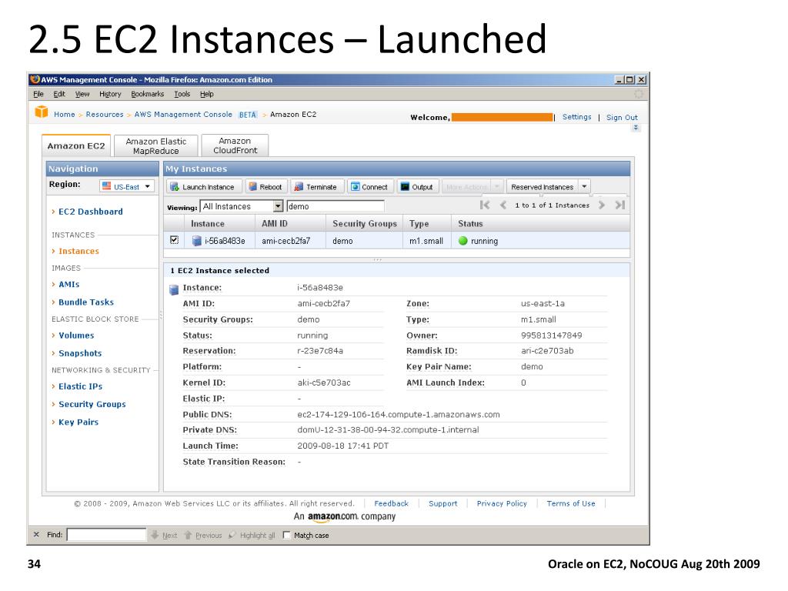Open Volumes in the navigation panel

tap(76, 336)
